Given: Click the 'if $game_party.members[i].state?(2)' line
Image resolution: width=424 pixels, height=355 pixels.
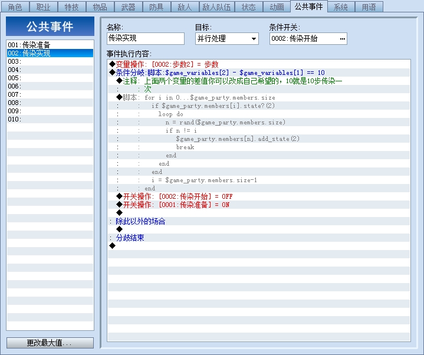Looking at the screenshot, I should coord(259,106).
